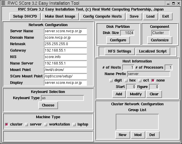Click the Figure value field

click(154, 87)
